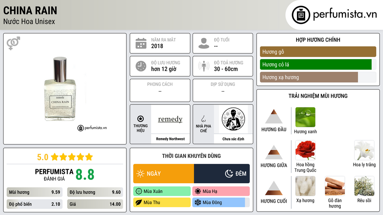The image size is (383, 215).
Task: Click the sun icon in Ngày bar
Action: 141,174
